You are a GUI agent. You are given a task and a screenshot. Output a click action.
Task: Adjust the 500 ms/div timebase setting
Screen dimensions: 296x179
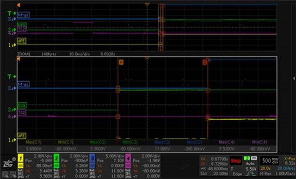pos(270,160)
